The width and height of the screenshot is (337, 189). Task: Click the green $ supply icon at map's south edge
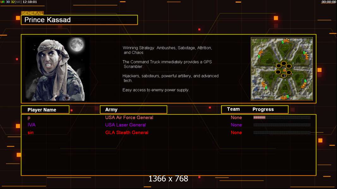point(287,96)
